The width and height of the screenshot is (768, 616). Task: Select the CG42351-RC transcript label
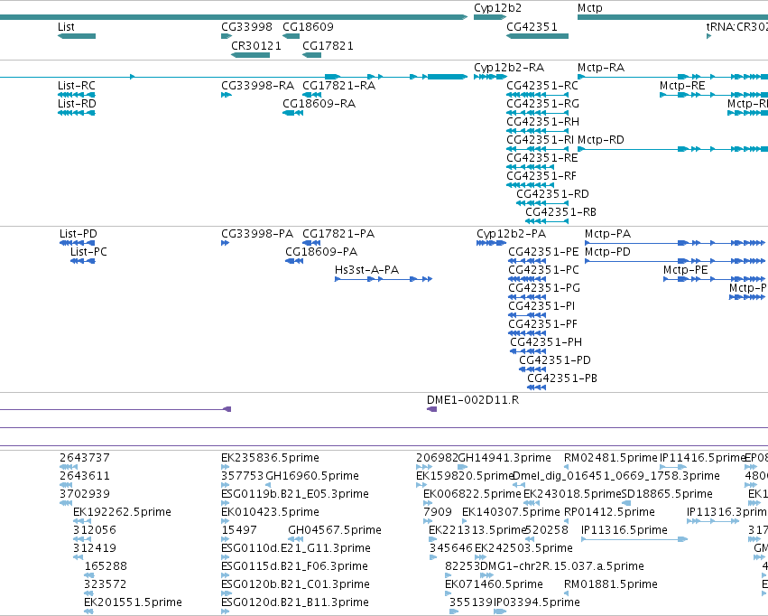click(x=542, y=85)
